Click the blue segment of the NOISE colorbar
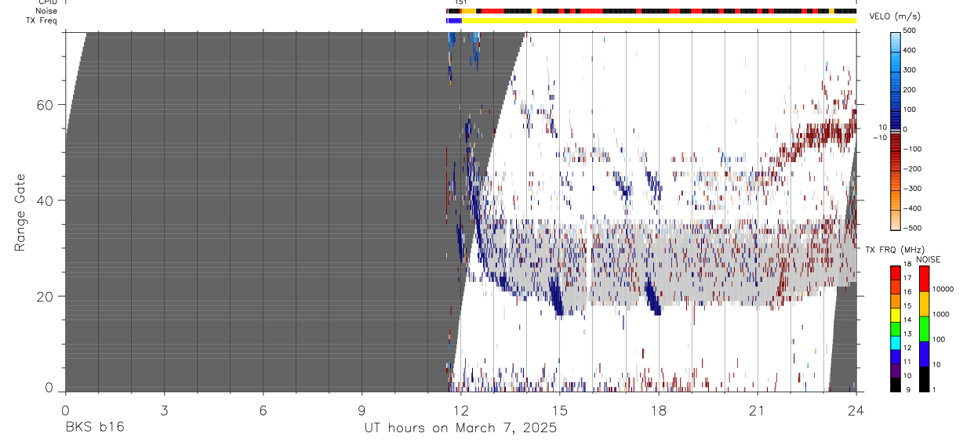Viewport: 963px width, 444px height. pos(924,353)
